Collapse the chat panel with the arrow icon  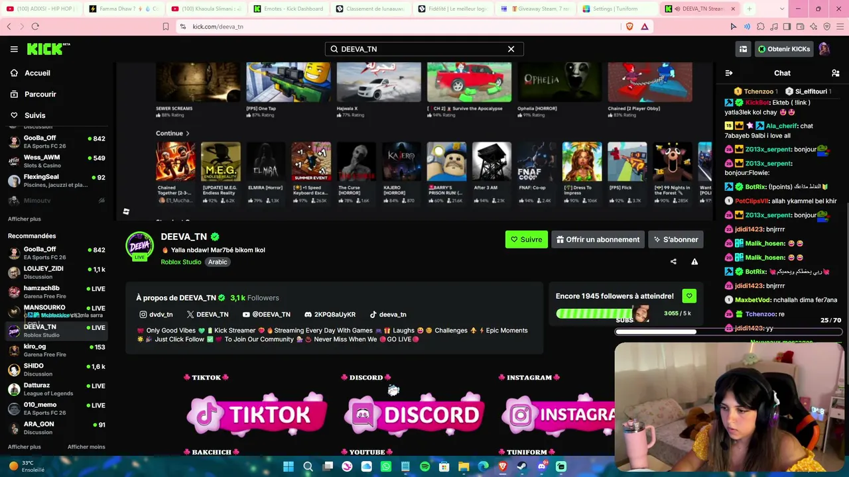click(729, 73)
